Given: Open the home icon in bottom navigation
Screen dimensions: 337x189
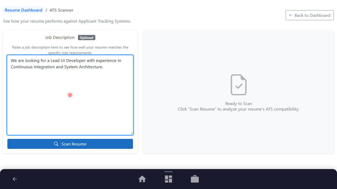Looking at the screenshot, I should pyautogui.click(x=142, y=179).
